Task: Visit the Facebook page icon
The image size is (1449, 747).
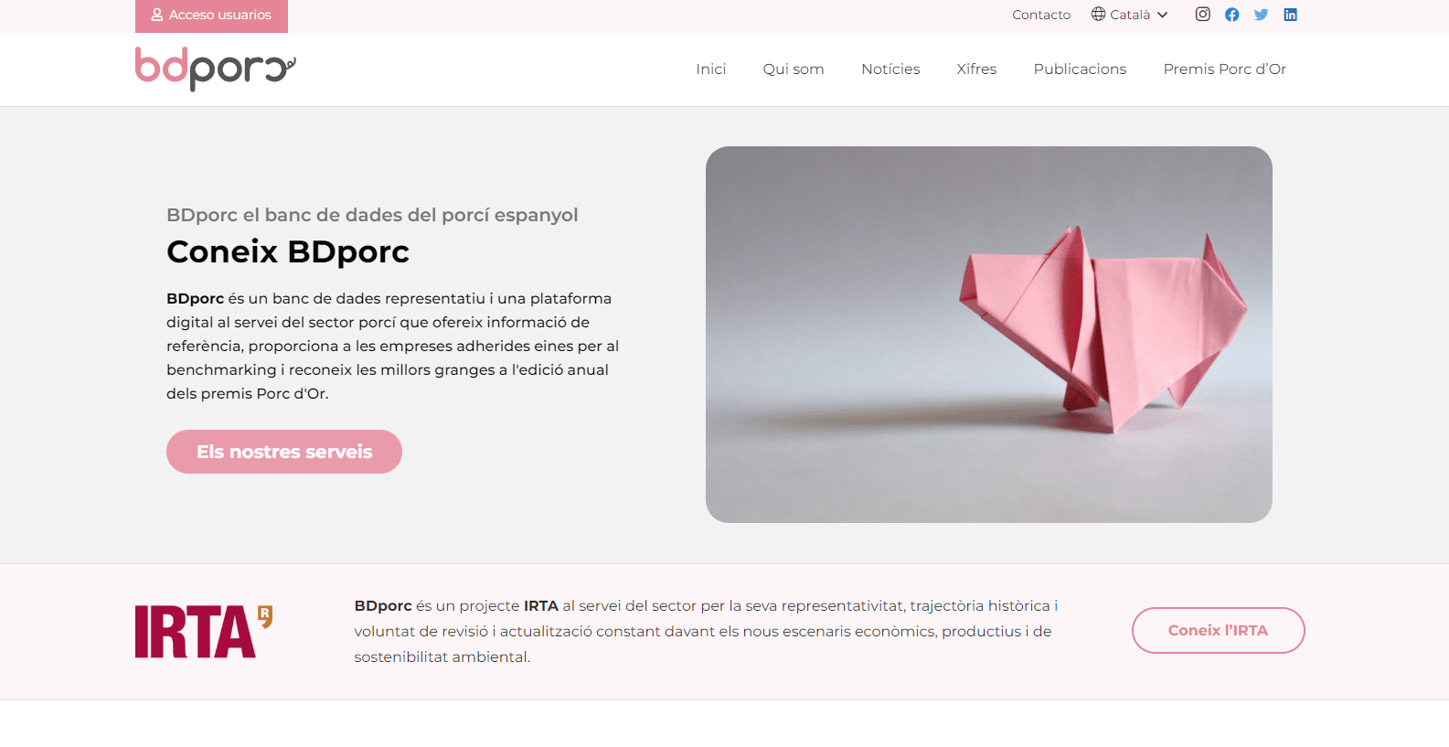Action: pyautogui.click(x=1232, y=15)
